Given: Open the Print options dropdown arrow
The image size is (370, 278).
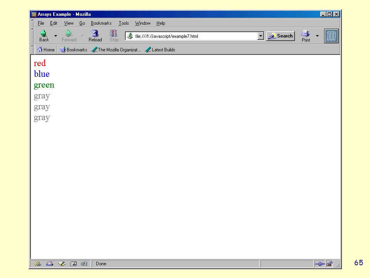Looking at the screenshot, I should (317, 36).
